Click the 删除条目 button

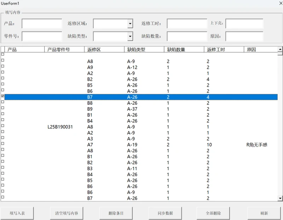pos(116,213)
